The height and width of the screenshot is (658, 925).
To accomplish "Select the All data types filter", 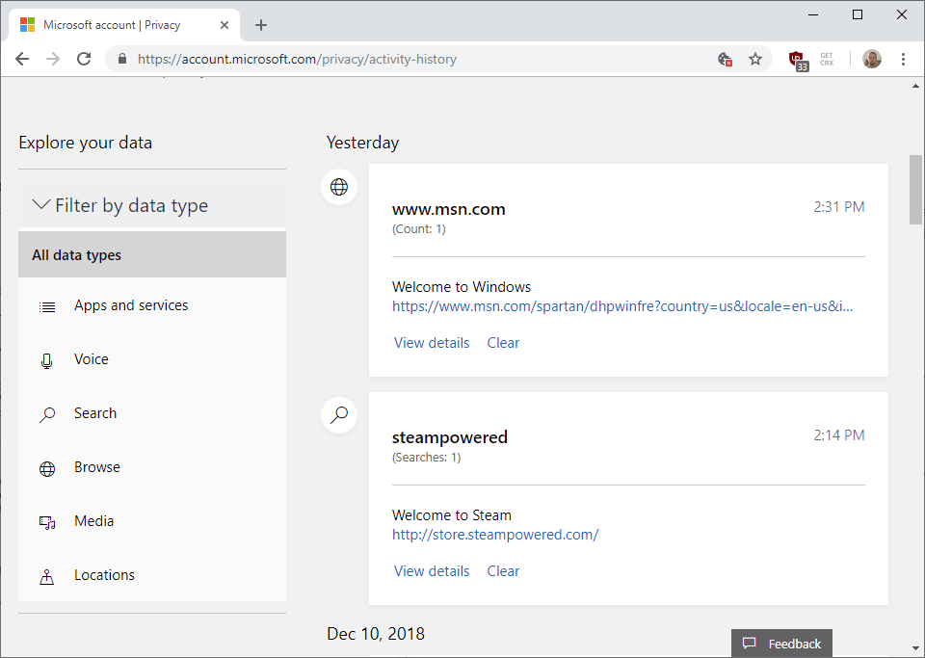I will (x=77, y=254).
